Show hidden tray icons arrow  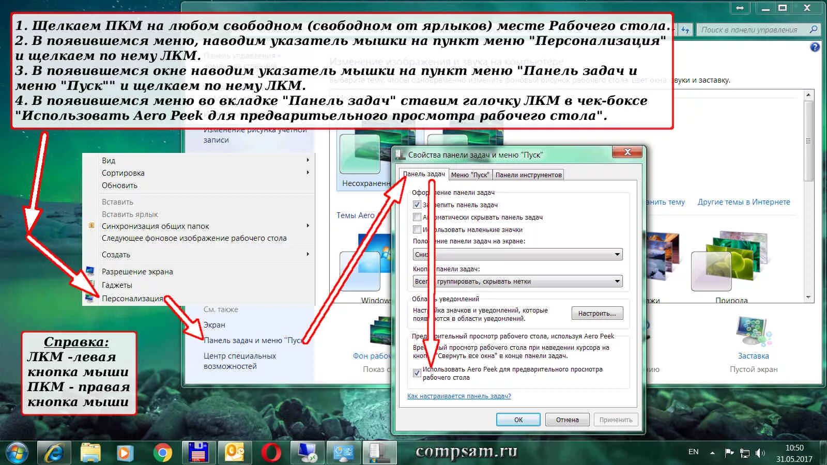(712, 453)
